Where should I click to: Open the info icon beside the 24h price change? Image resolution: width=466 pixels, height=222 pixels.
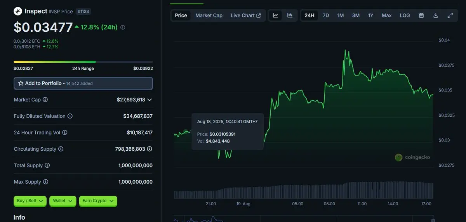pyautogui.click(x=123, y=28)
